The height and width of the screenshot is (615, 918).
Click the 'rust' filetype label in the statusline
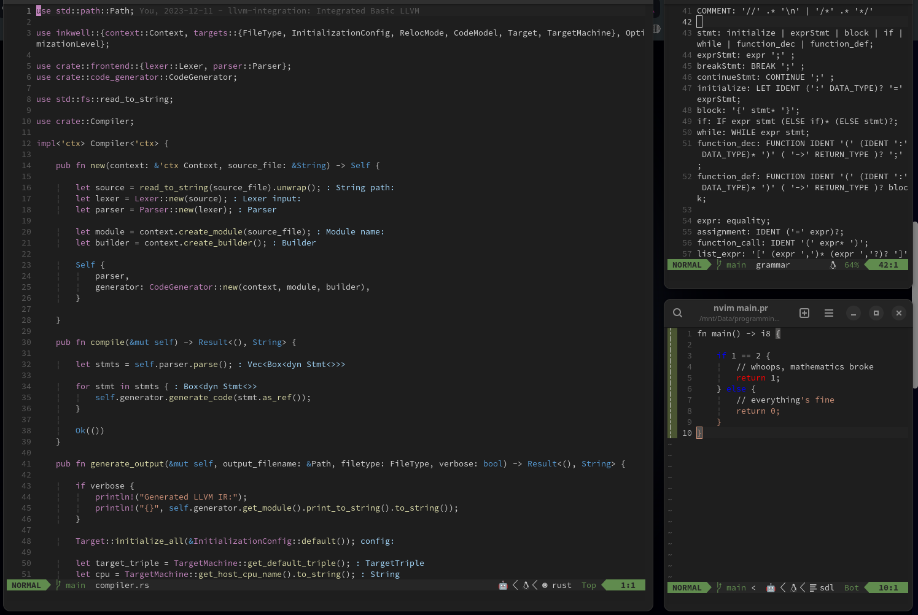tap(562, 586)
